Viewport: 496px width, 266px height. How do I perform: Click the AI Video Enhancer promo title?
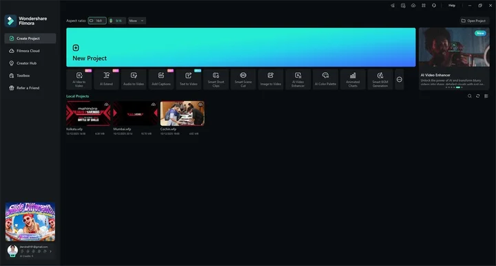[435, 75]
